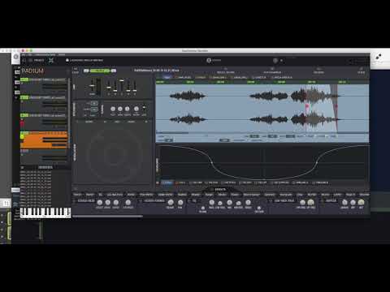Click the RADIUM instrument logo
Viewport: 390px width, 292px height.
(32, 71)
